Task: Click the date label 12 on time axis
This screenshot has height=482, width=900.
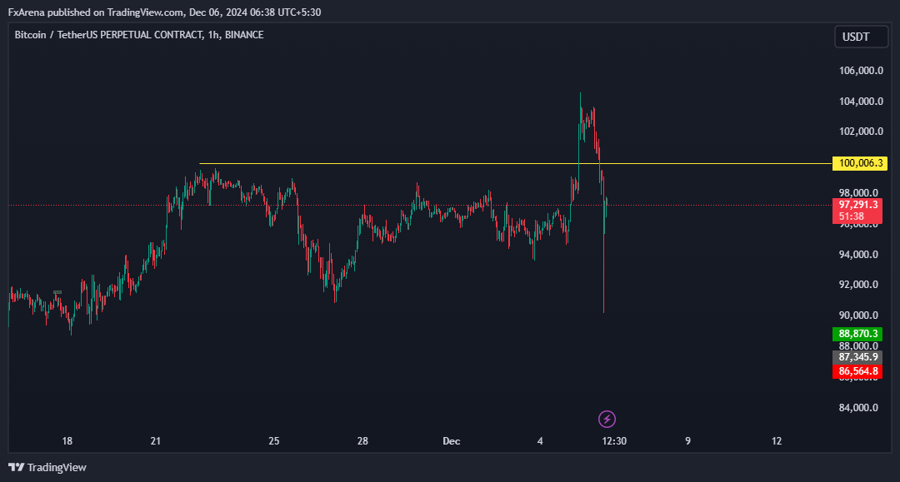Action: point(777,440)
